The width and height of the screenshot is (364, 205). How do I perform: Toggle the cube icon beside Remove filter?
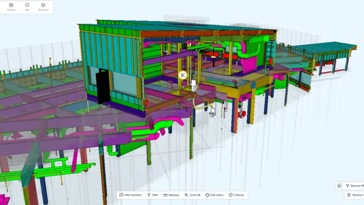pos(339,186)
